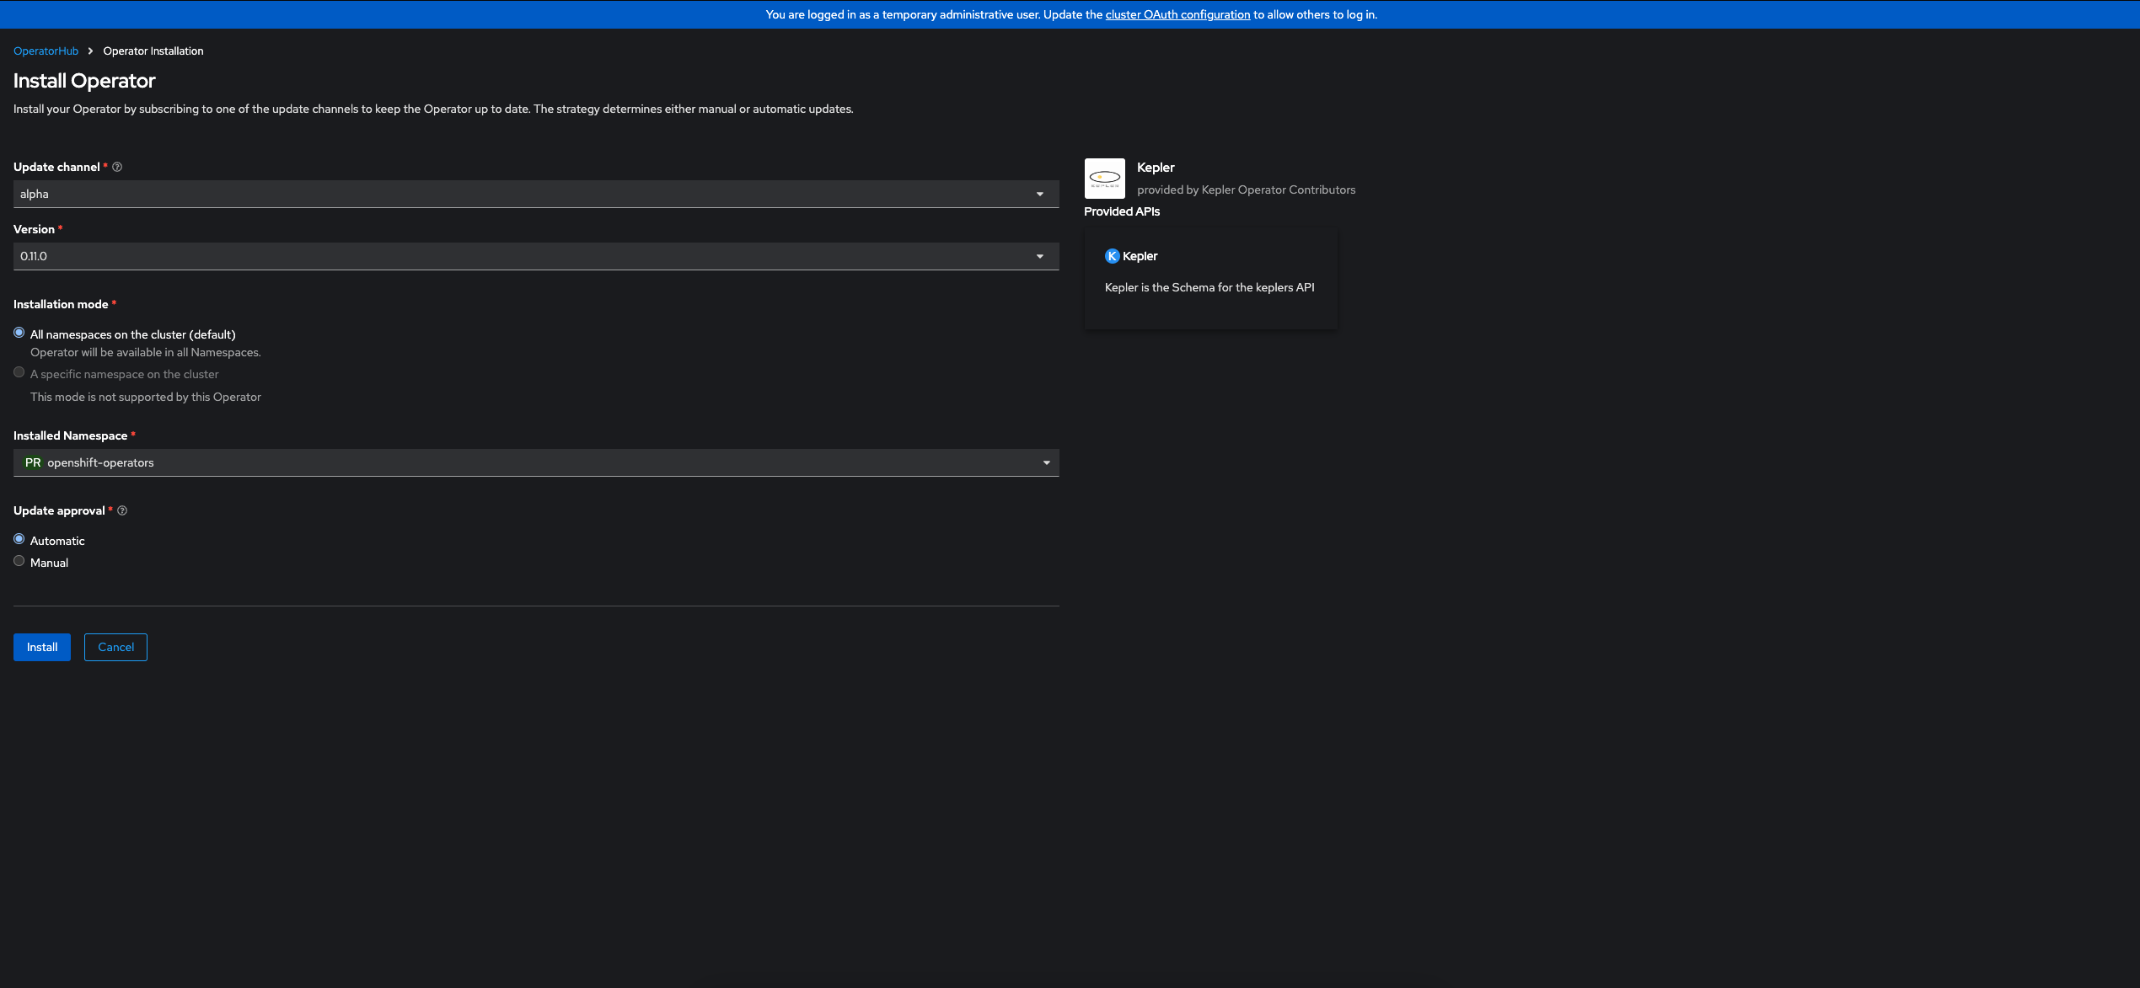This screenshot has width=2140, height=988.
Task: Select Manual update approval
Action: [19, 560]
